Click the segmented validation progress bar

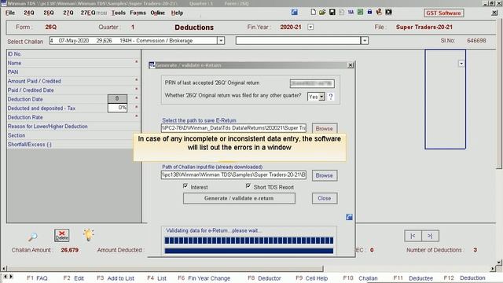[x=249, y=241]
